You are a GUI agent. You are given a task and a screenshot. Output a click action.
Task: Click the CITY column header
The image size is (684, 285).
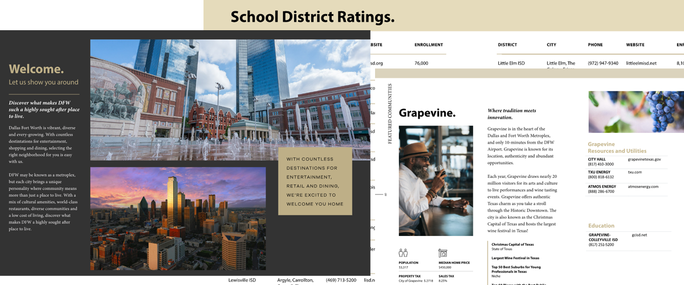(551, 44)
